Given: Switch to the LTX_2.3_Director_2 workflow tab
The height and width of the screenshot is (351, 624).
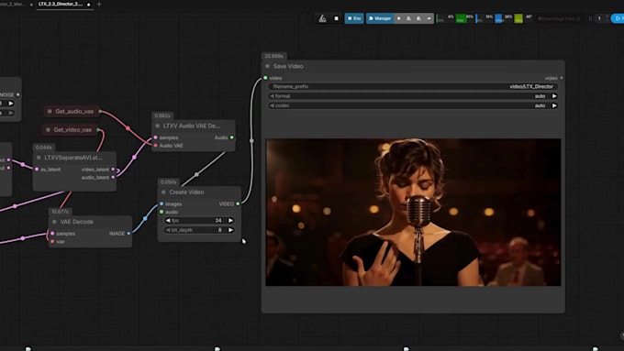Looking at the screenshot, I should tap(61, 4).
